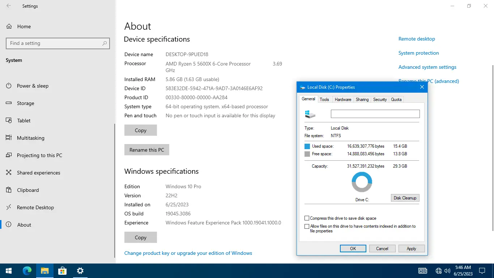Click the search magnifier in Find a setting
Viewport: 494px width, 278px height.
click(x=105, y=43)
